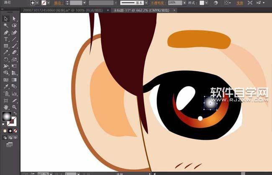
Task: Open the fill color dropdown in control bar
Action: (37, 3)
